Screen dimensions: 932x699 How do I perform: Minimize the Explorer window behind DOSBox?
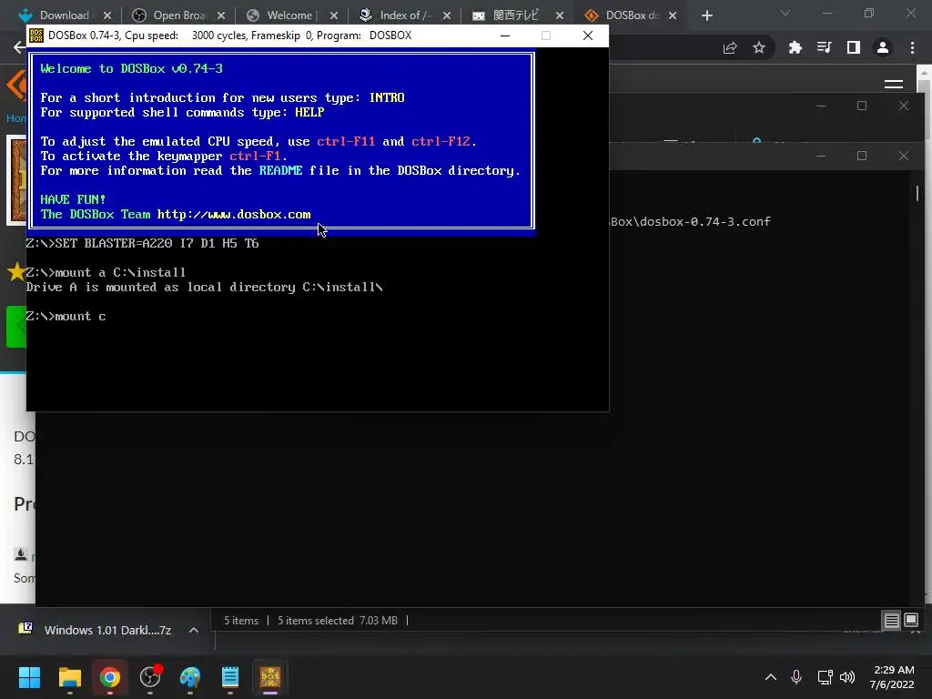click(x=821, y=106)
